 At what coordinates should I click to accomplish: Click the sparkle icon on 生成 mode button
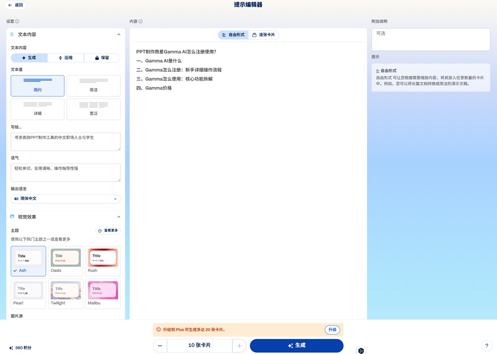(x=23, y=57)
